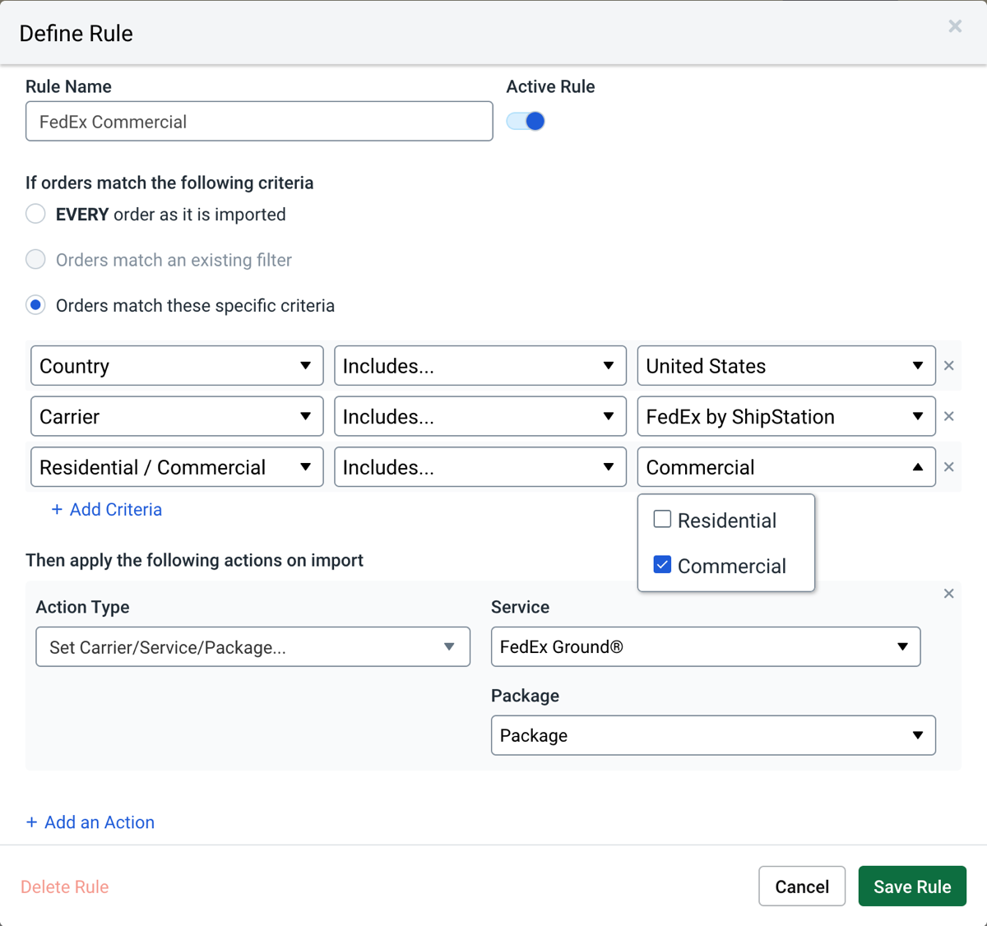Viewport: 987px width, 926px height.
Task: Remove the Residential / Commercial criteria row
Action: click(x=948, y=467)
